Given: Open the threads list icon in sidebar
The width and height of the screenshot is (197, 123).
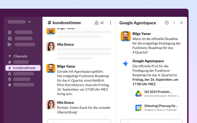Looking at the screenshot, I should pos(10,32).
